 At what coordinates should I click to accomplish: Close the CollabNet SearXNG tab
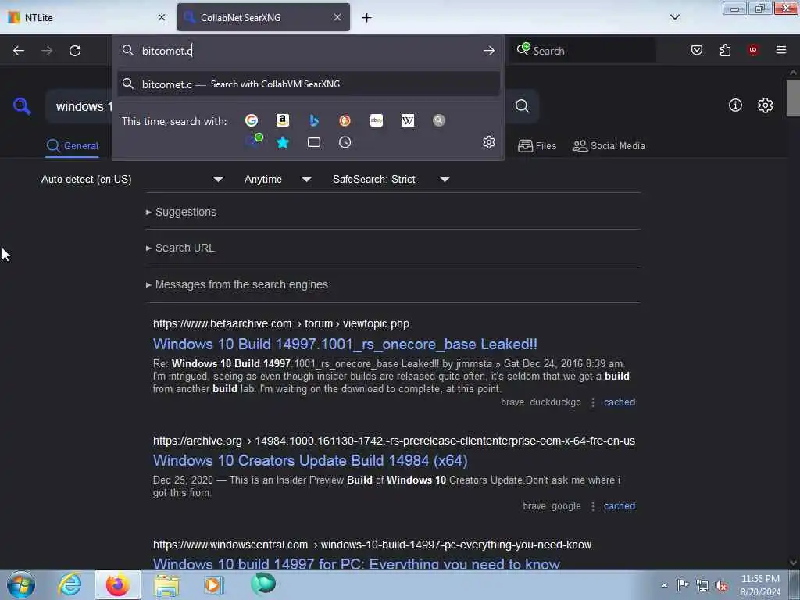click(337, 17)
